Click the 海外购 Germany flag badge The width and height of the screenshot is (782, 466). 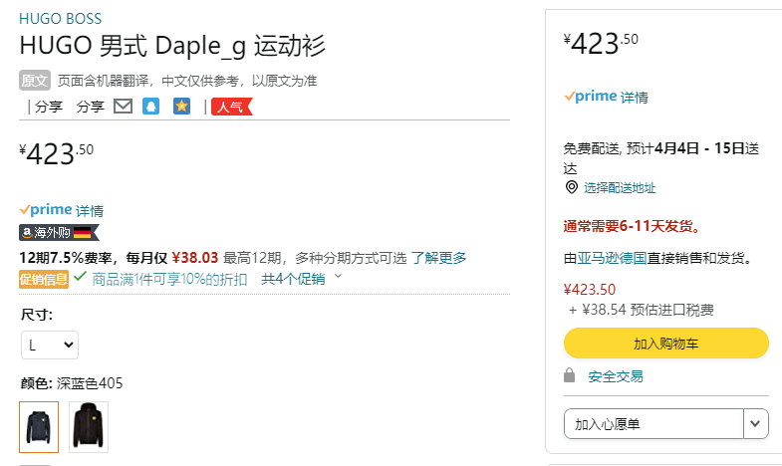[60, 232]
